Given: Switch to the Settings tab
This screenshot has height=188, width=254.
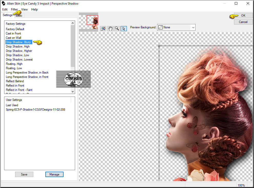Looking at the screenshot, I should coord(8,15).
